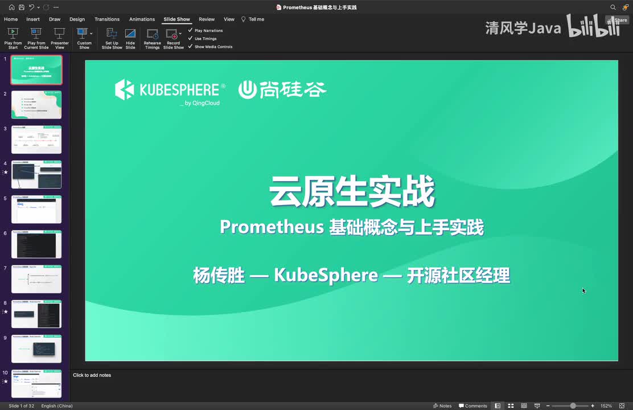Toggle the Play Narrations checkbox
This screenshot has width=633, height=410.
click(191, 30)
